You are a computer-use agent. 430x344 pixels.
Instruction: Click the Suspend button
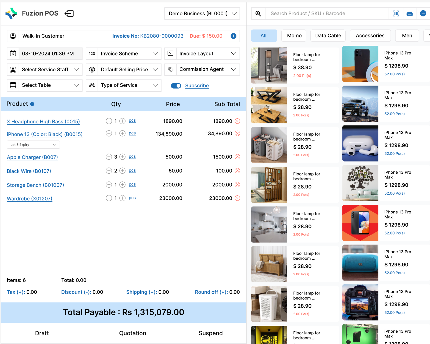coord(211,333)
